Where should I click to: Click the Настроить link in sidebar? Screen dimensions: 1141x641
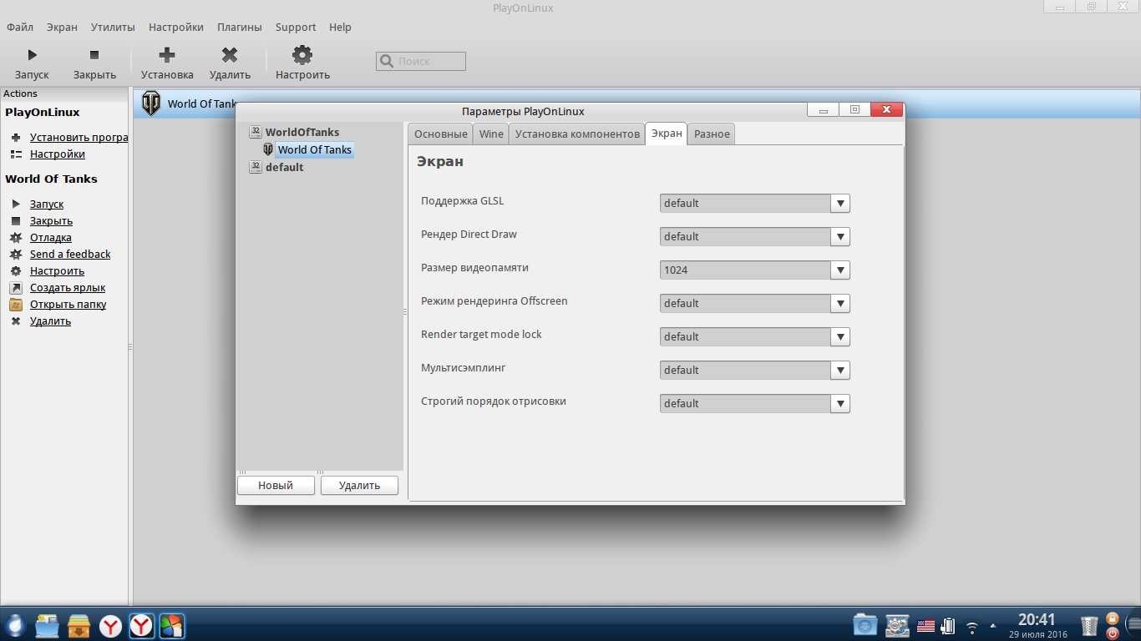click(x=57, y=271)
